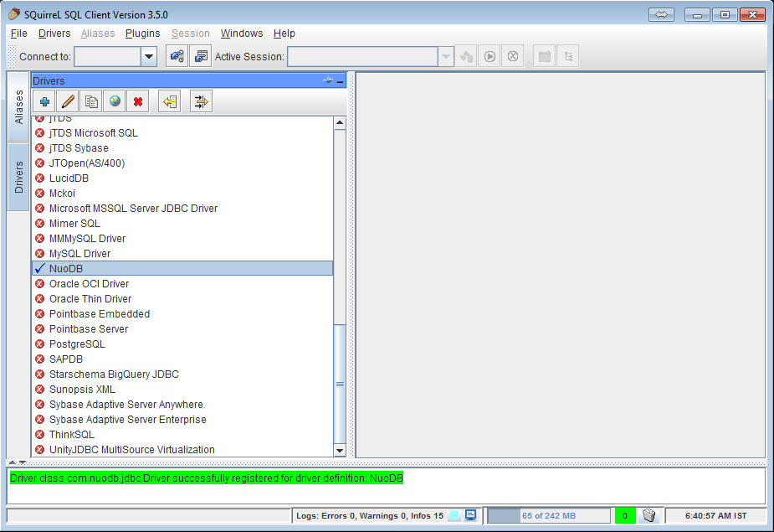
Task: Select Sybase Adaptive Server Enterprise
Action: point(182,419)
